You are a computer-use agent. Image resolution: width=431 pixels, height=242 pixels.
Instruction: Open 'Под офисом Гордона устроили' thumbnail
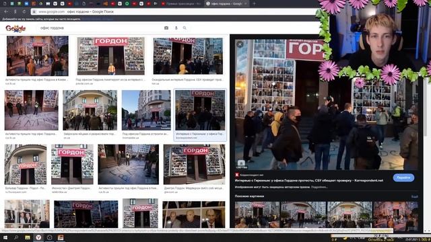point(146,110)
